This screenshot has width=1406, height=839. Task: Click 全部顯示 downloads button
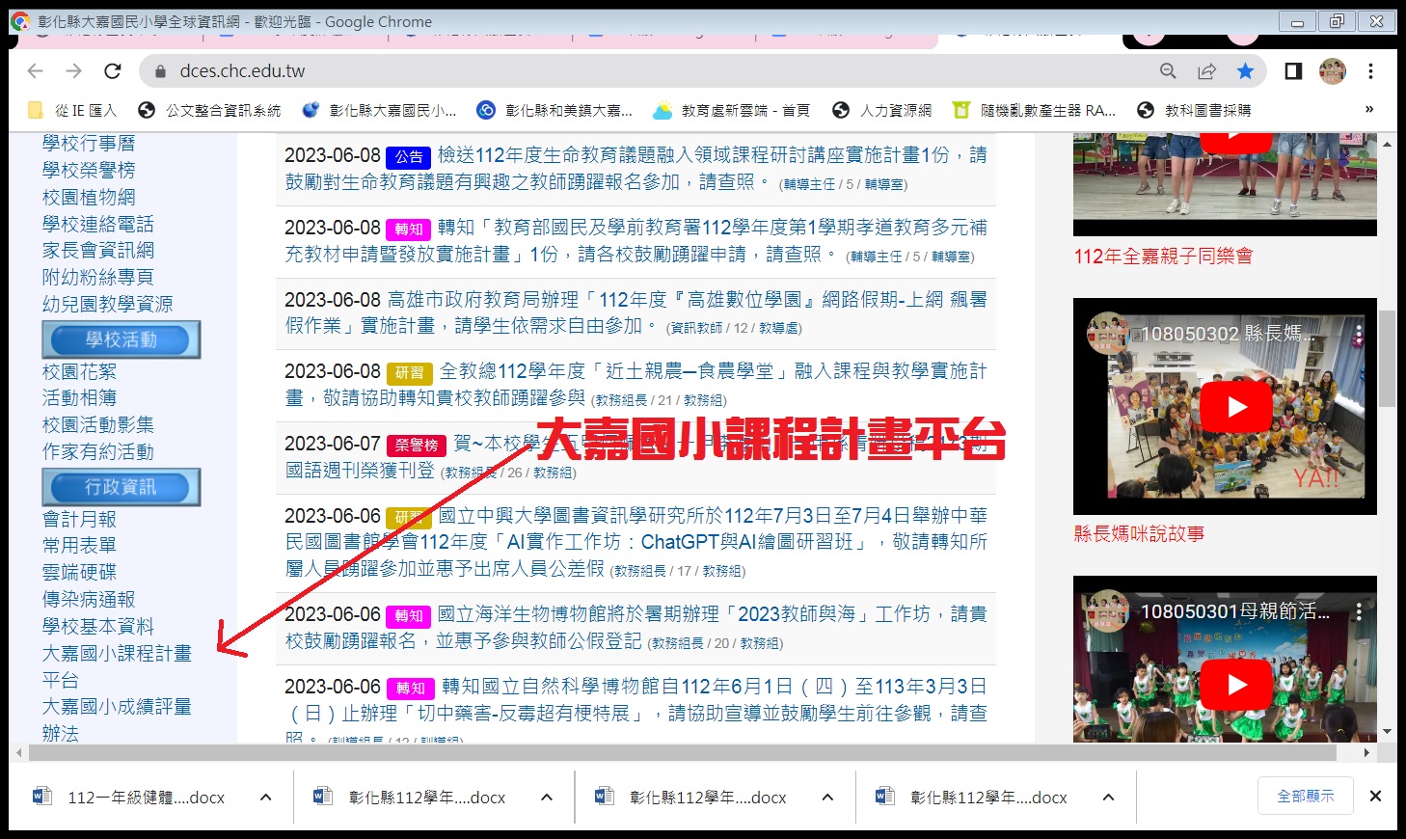click(1306, 797)
